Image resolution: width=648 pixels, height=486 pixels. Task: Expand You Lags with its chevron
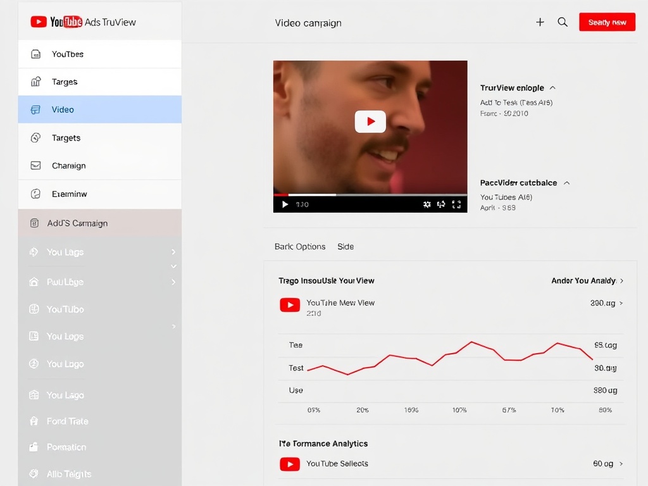click(173, 252)
